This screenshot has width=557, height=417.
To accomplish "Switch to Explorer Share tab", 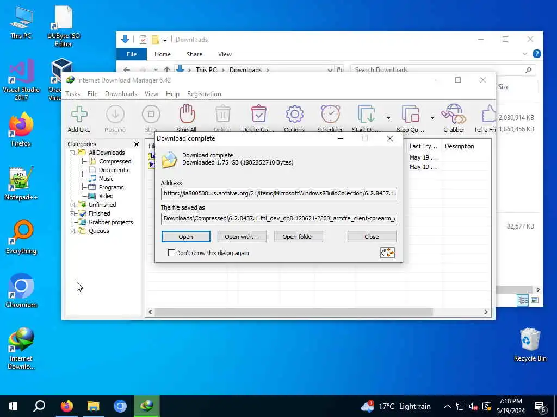I will pos(194,54).
